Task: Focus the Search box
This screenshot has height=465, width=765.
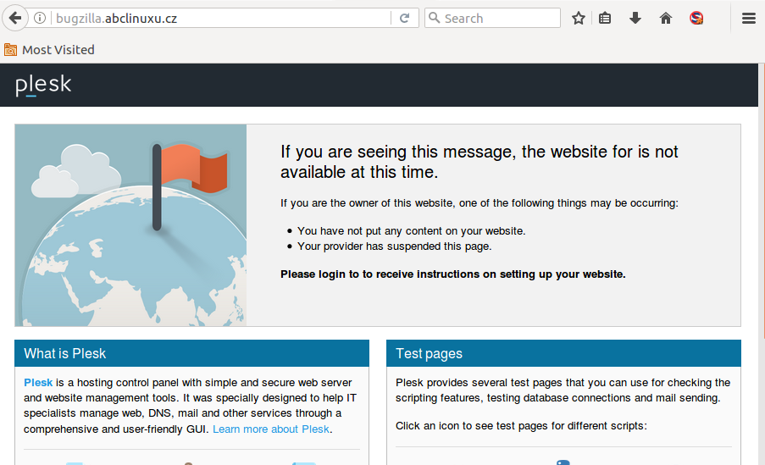Action: point(492,18)
